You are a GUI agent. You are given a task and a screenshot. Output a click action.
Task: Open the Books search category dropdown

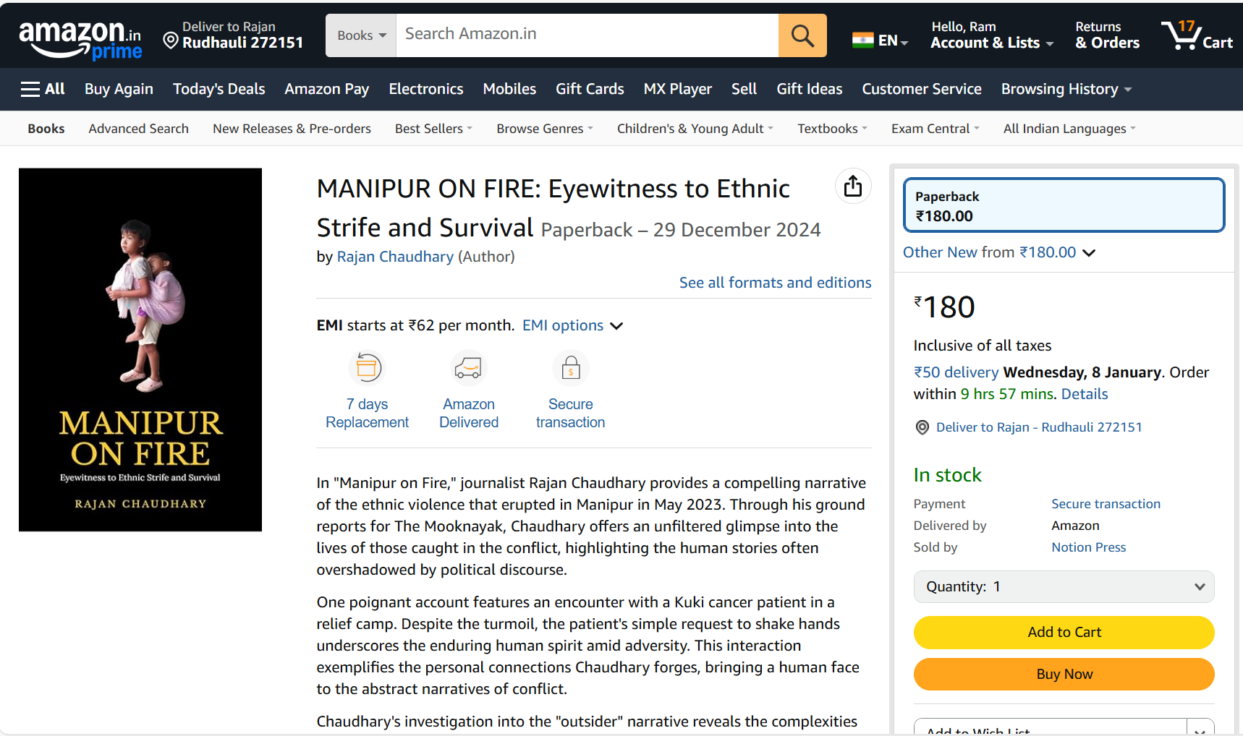(361, 35)
